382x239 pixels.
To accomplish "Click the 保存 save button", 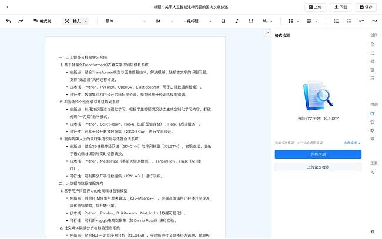I will (x=365, y=7).
